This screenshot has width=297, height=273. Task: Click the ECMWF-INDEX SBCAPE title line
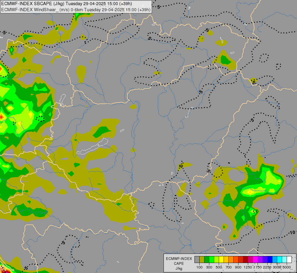[x=66, y=4]
